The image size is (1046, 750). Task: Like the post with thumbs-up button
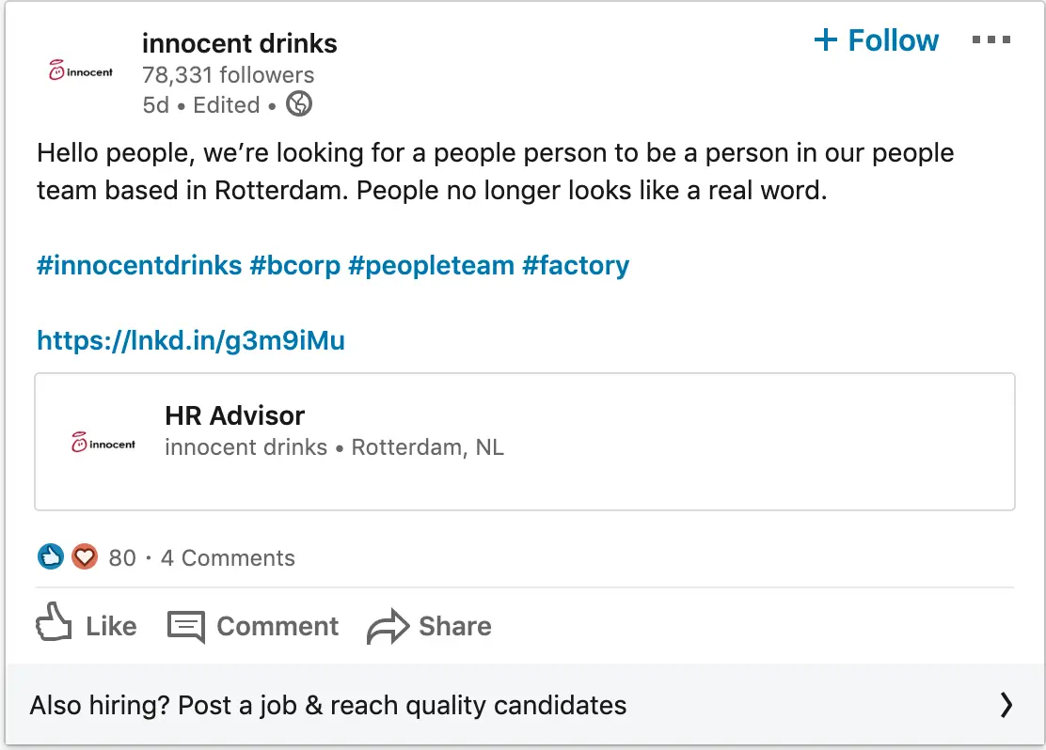pyautogui.click(x=86, y=626)
